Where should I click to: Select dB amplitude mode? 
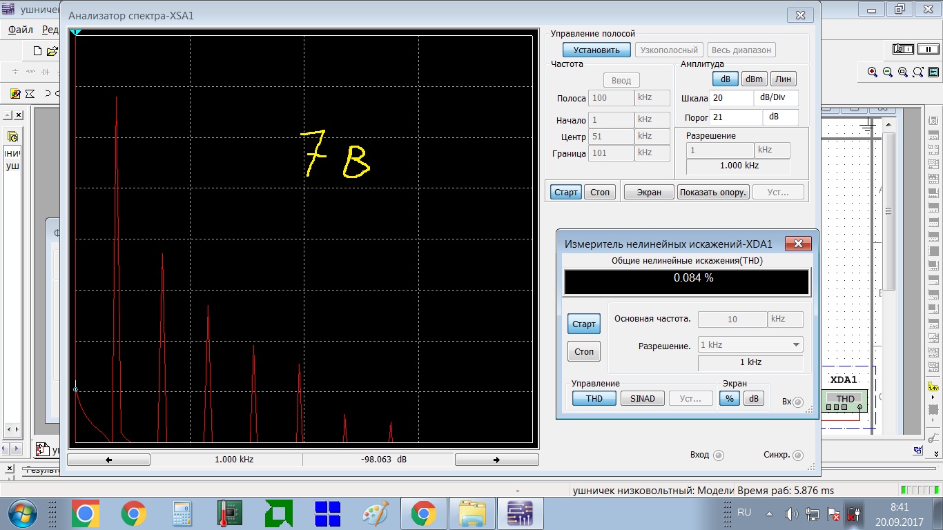click(x=726, y=79)
